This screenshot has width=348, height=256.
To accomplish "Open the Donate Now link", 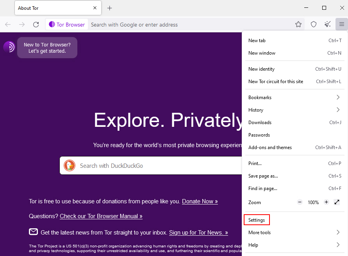I will [x=200, y=201].
